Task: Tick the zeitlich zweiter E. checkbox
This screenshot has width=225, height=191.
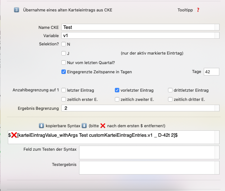Action: [x=117, y=99]
